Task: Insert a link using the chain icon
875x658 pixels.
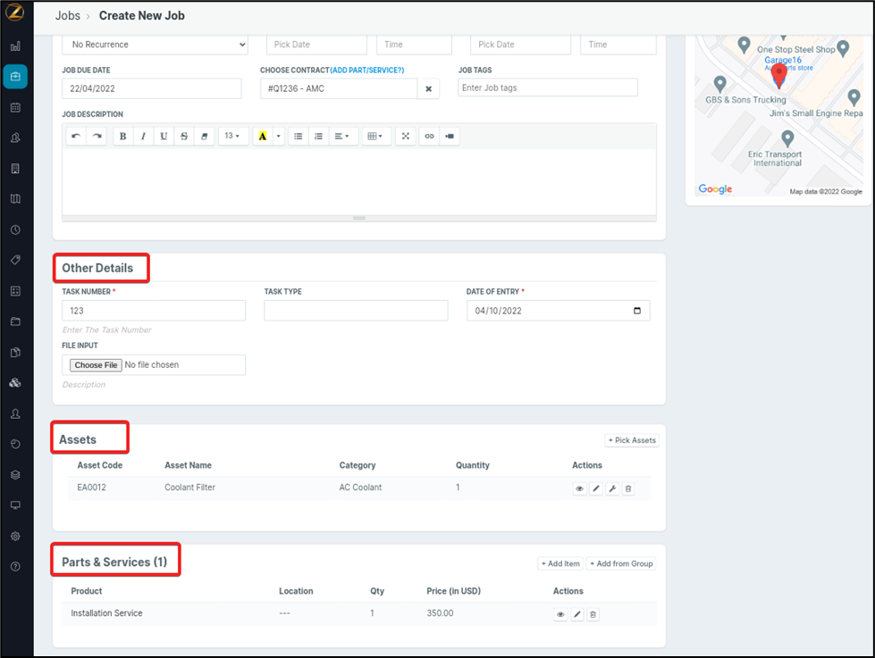Action: tap(429, 137)
